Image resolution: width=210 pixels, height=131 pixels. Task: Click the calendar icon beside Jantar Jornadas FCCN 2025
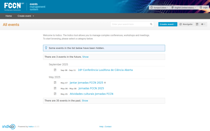[55, 82]
